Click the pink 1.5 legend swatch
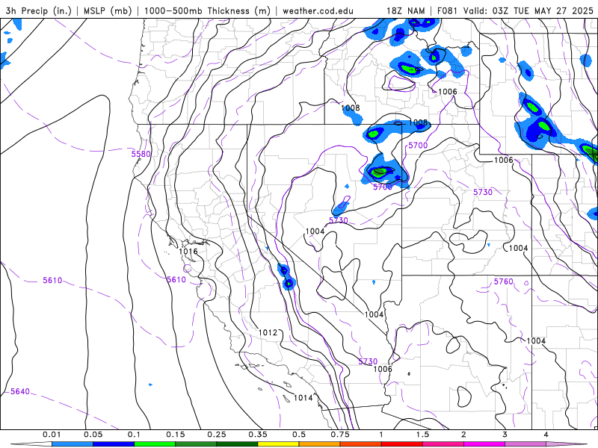This screenshot has height=448, width=598. (x=443, y=444)
